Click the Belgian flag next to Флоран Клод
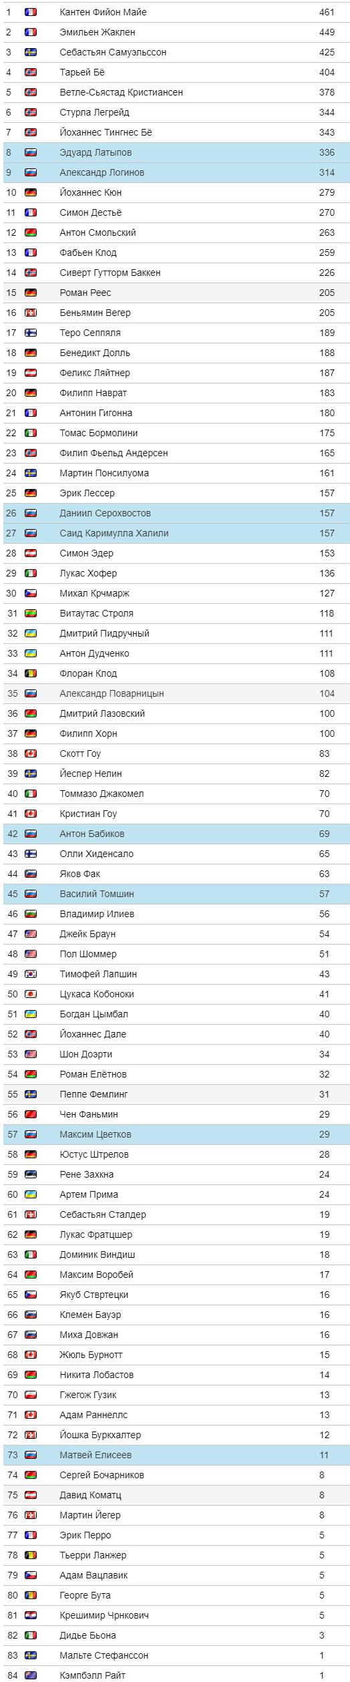Image resolution: width=350 pixels, height=1682 pixels. (31, 673)
